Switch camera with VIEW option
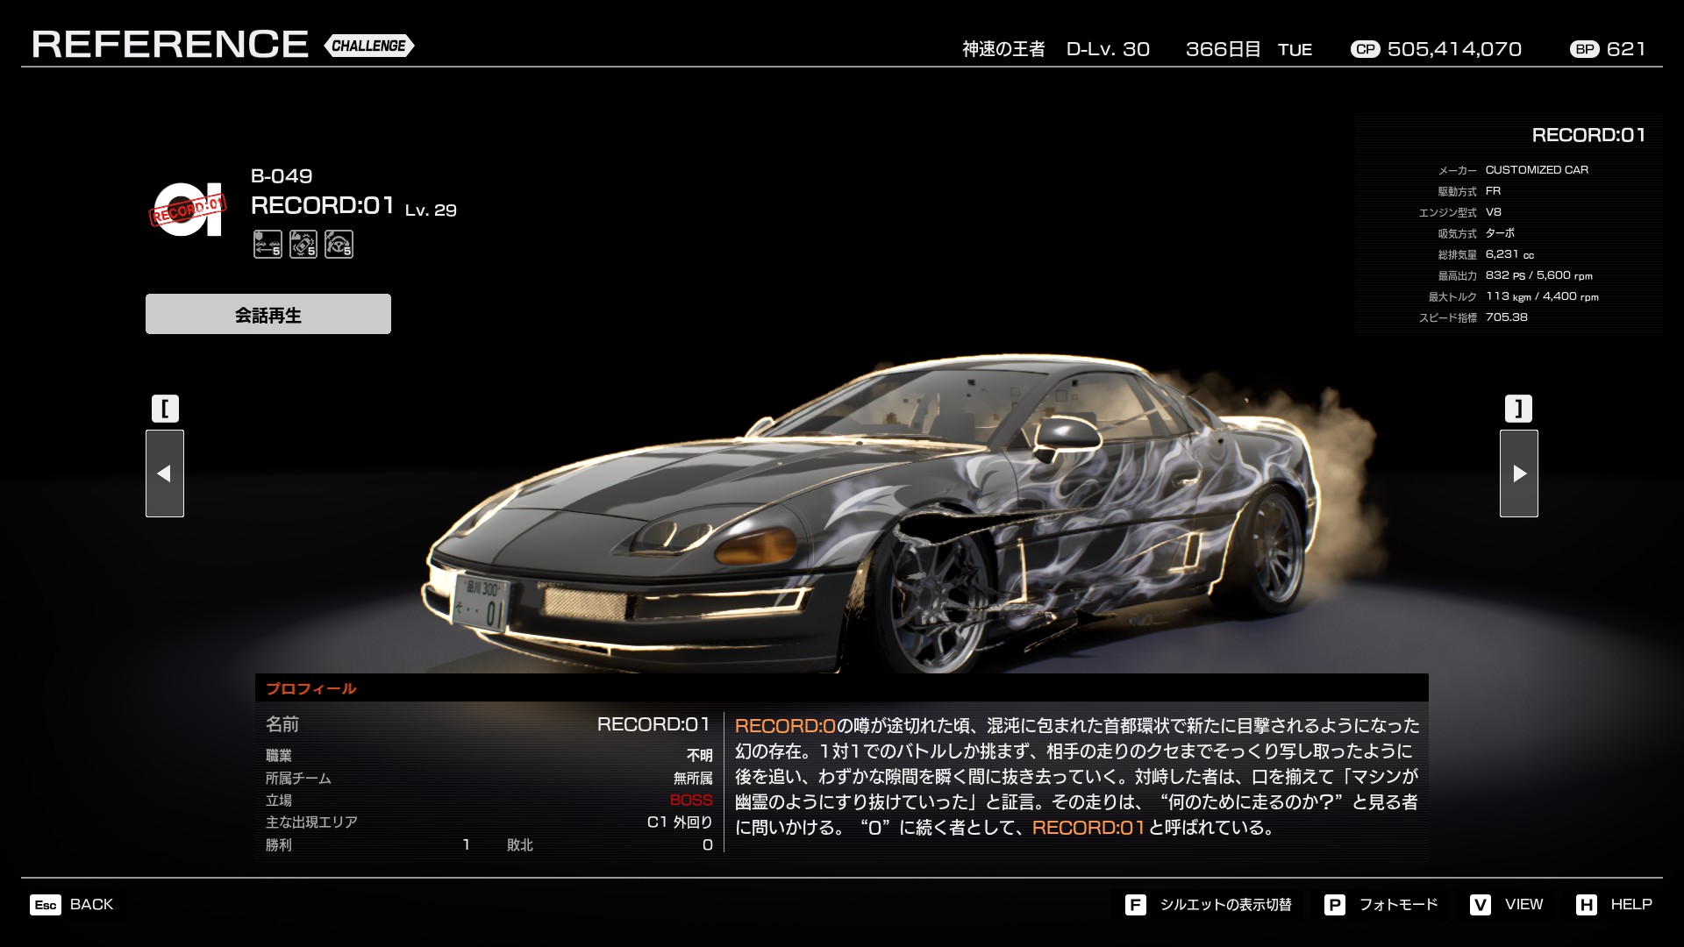This screenshot has height=947, width=1684. pyautogui.click(x=1507, y=904)
